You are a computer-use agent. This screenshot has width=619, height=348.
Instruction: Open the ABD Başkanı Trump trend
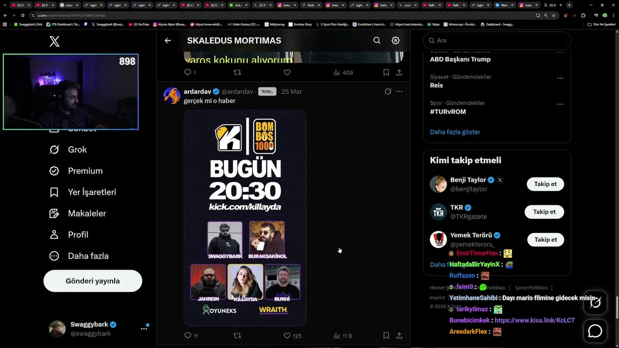[x=460, y=59]
